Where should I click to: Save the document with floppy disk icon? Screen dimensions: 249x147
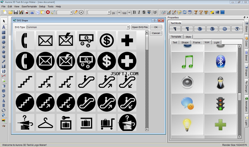tap(16, 12)
